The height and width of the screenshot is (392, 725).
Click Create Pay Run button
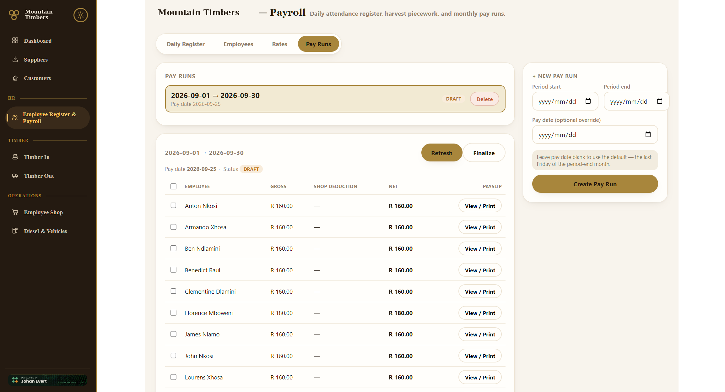pyautogui.click(x=595, y=184)
